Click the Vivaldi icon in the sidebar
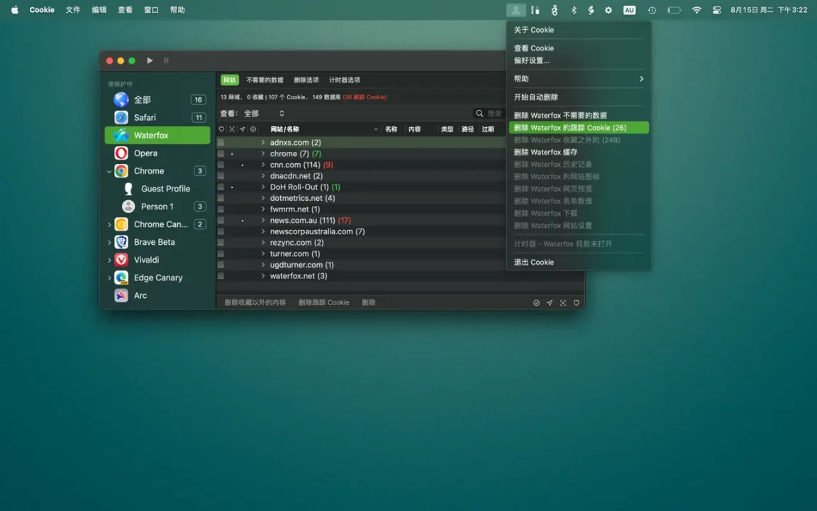Screen dimensions: 817x511 121,260
